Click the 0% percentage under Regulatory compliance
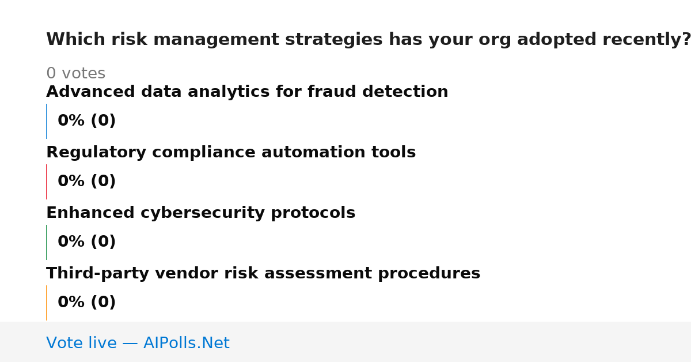Viewport: 691px width, 362px height. click(x=71, y=182)
